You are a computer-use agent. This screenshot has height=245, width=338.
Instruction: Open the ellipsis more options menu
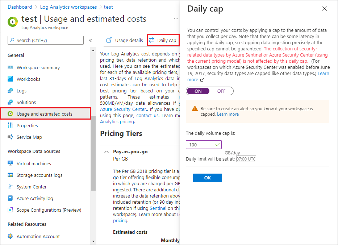[x=176, y=19]
